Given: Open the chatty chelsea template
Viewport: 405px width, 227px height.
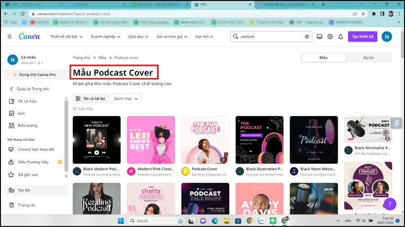Looking at the screenshot, I should click(x=151, y=198).
